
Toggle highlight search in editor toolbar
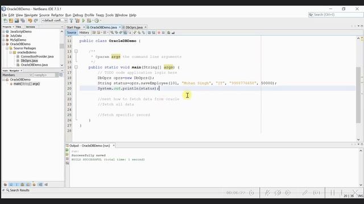coord(125,33)
